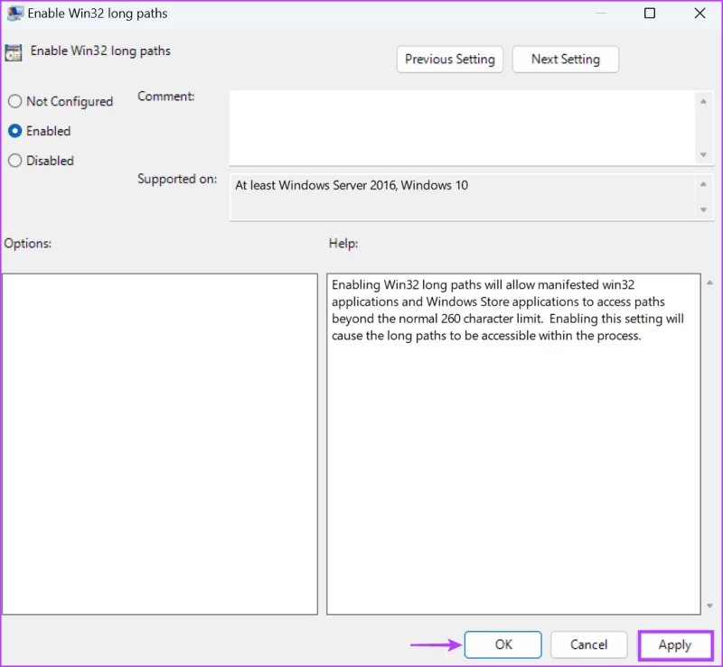Confirm with the OK button

click(x=503, y=644)
